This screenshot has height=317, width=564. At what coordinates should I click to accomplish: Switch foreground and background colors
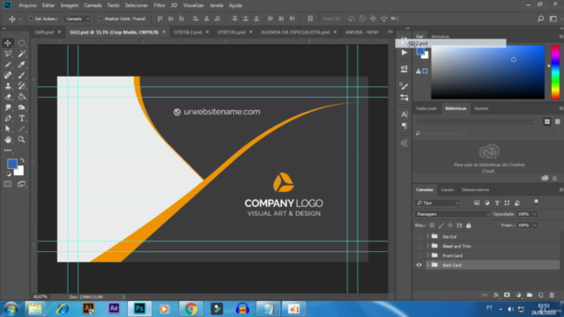click(22, 160)
